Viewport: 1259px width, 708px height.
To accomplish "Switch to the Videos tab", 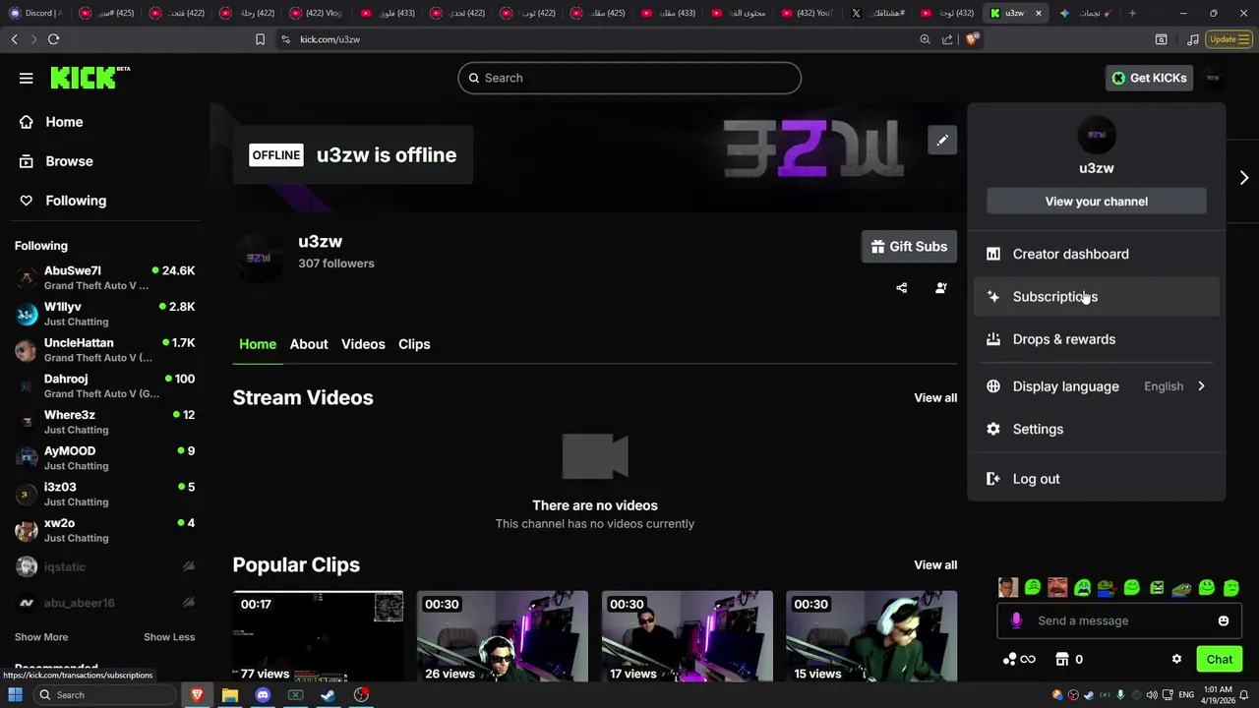I will (363, 344).
